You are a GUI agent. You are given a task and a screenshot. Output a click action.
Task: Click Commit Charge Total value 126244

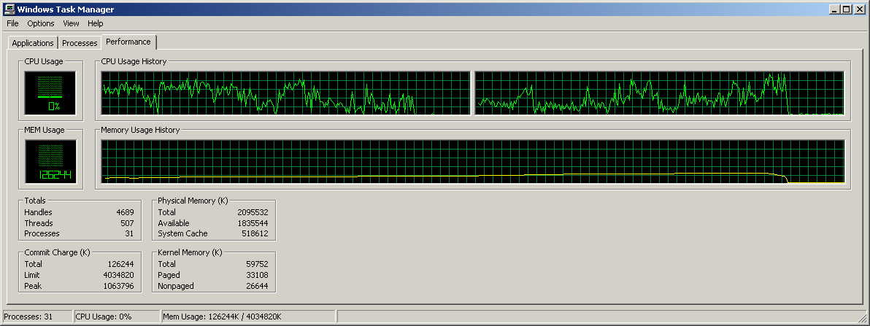click(120, 265)
